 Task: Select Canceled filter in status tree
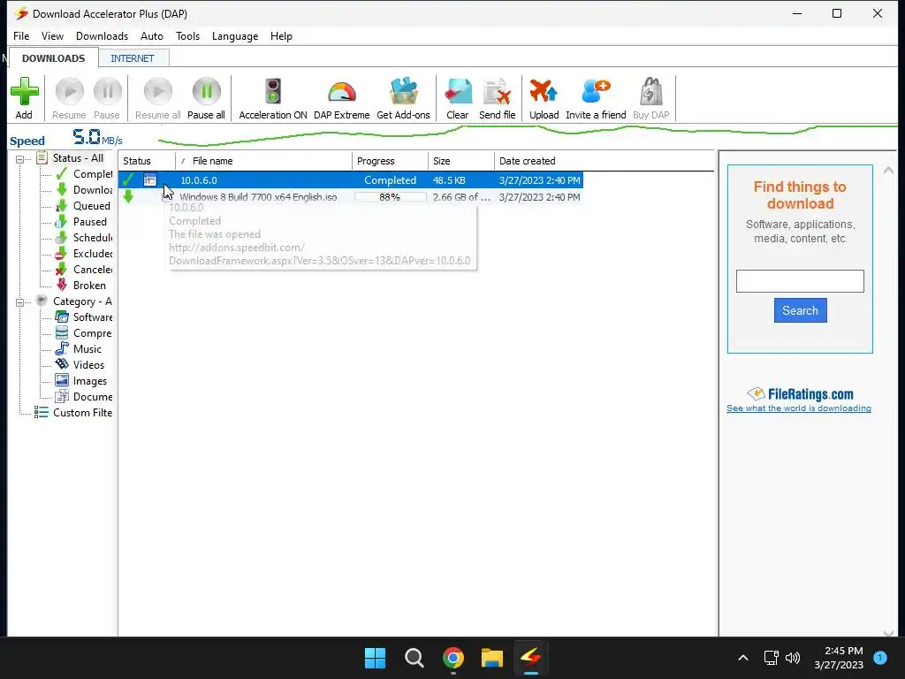coord(84,269)
